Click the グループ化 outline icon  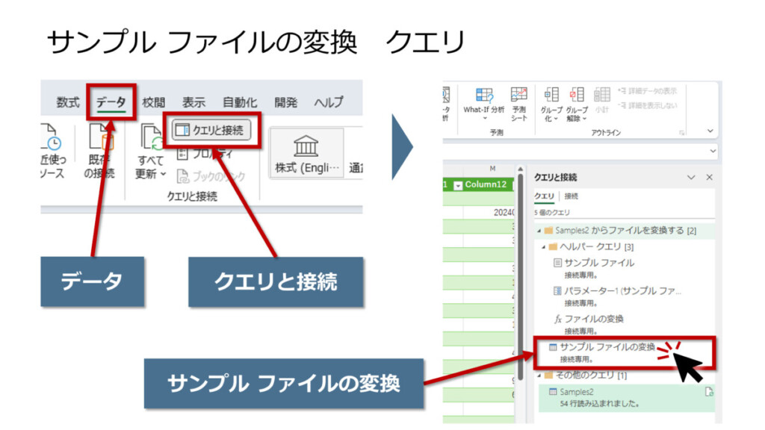pyautogui.click(x=551, y=95)
